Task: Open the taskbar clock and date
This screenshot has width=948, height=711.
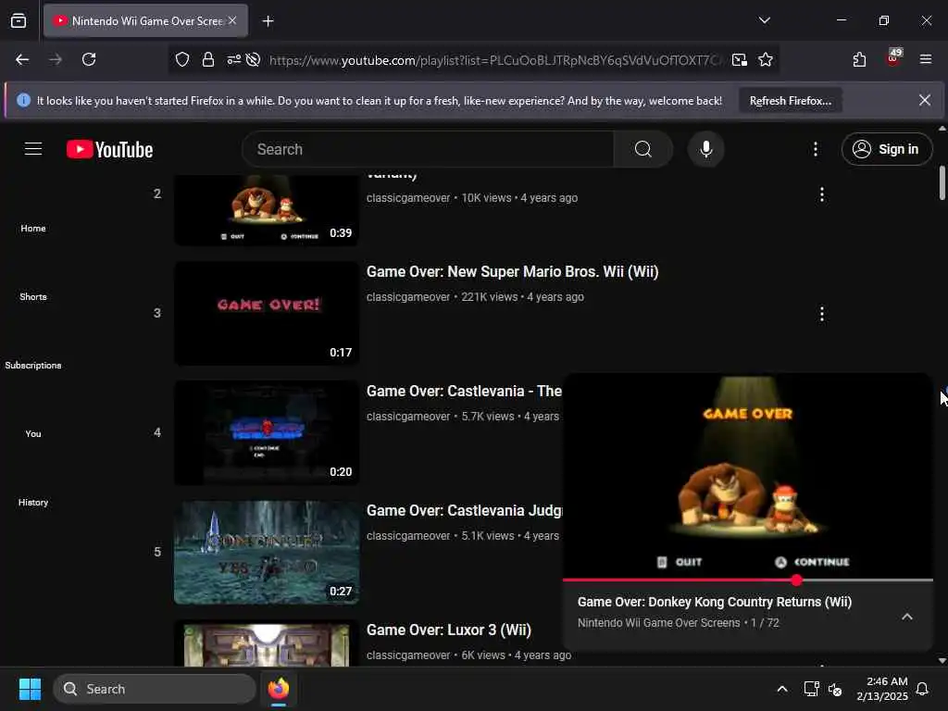Action: (x=881, y=689)
